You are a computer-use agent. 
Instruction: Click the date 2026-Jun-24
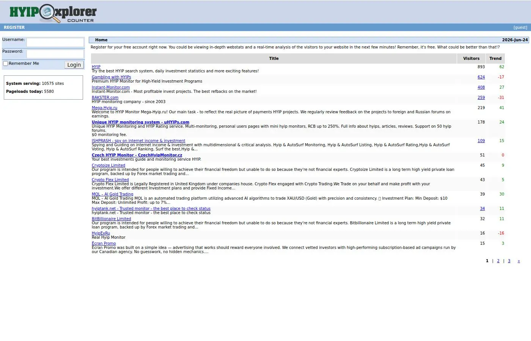click(x=515, y=40)
